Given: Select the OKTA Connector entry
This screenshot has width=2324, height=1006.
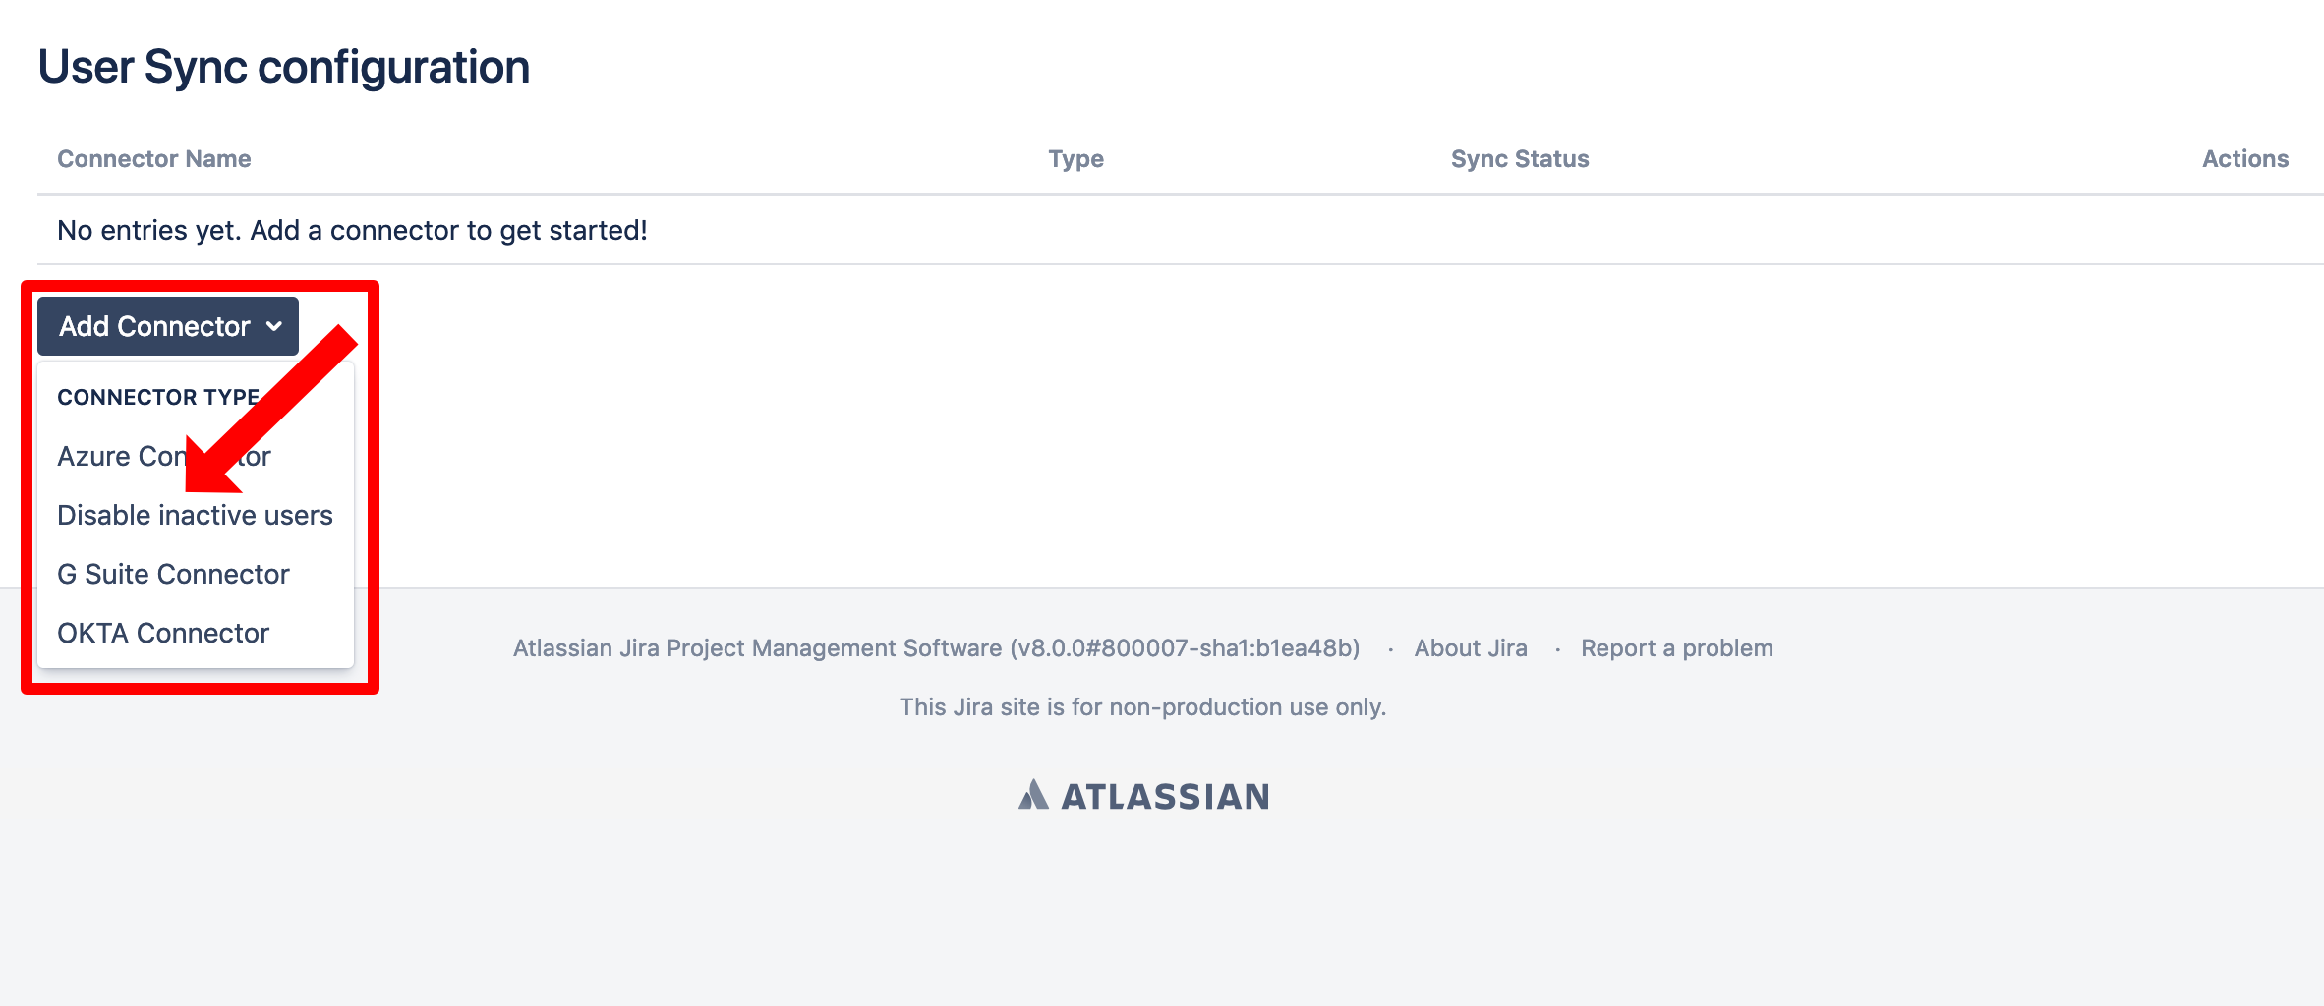Looking at the screenshot, I should pos(163,634).
